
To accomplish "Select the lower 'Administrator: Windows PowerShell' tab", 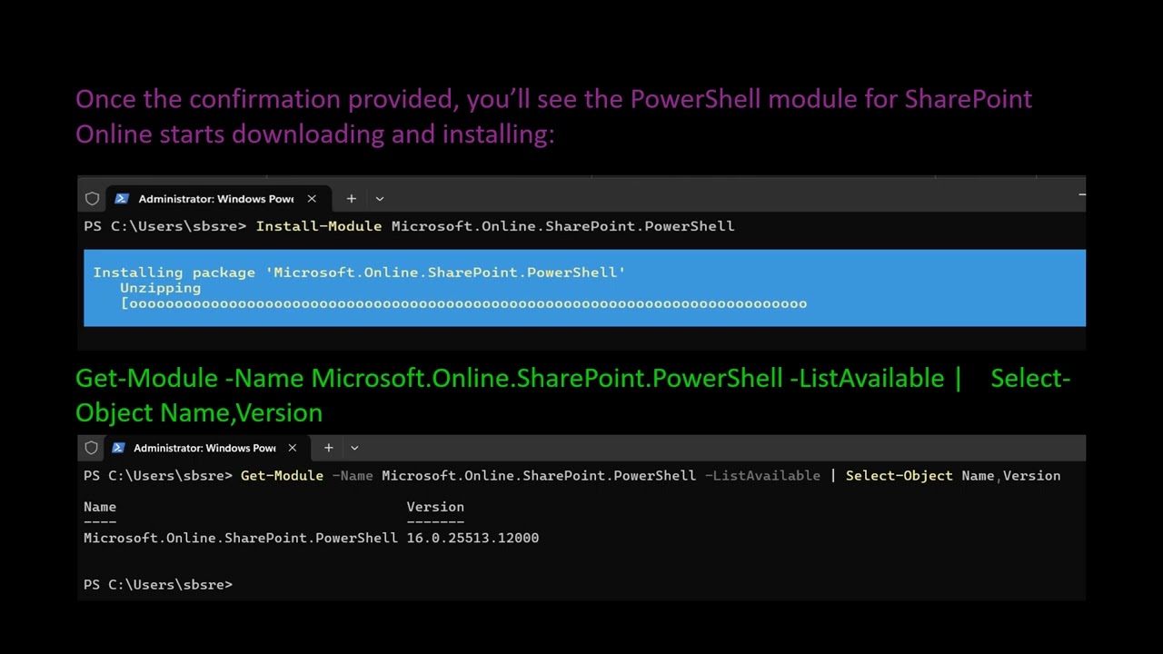I will pyautogui.click(x=205, y=448).
